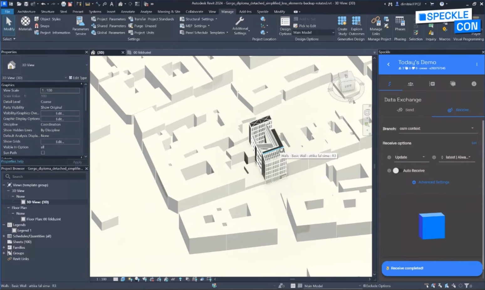Open the latest commit dropdown

click(457, 157)
